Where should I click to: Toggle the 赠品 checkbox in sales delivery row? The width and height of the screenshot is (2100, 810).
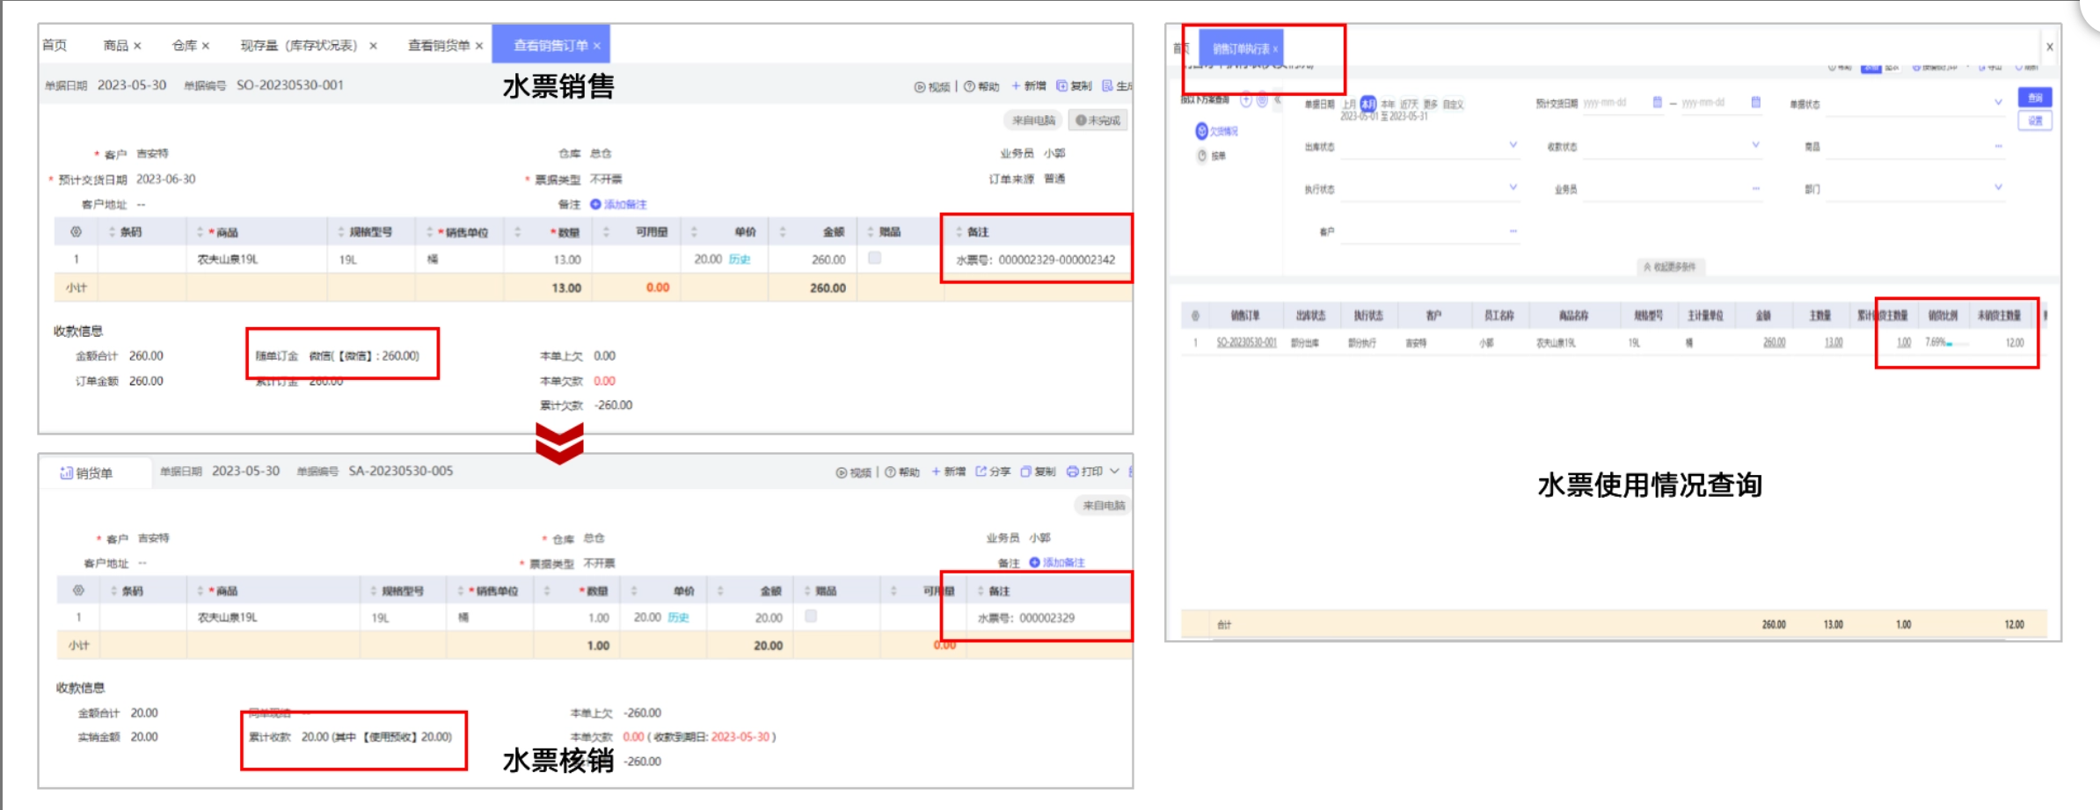pos(811,617)
